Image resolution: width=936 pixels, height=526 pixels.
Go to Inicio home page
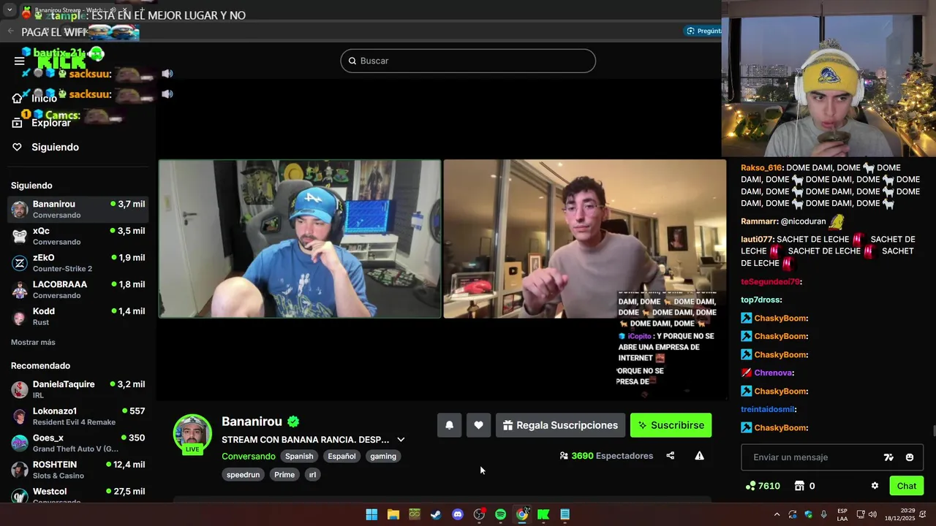click(35, 98)
